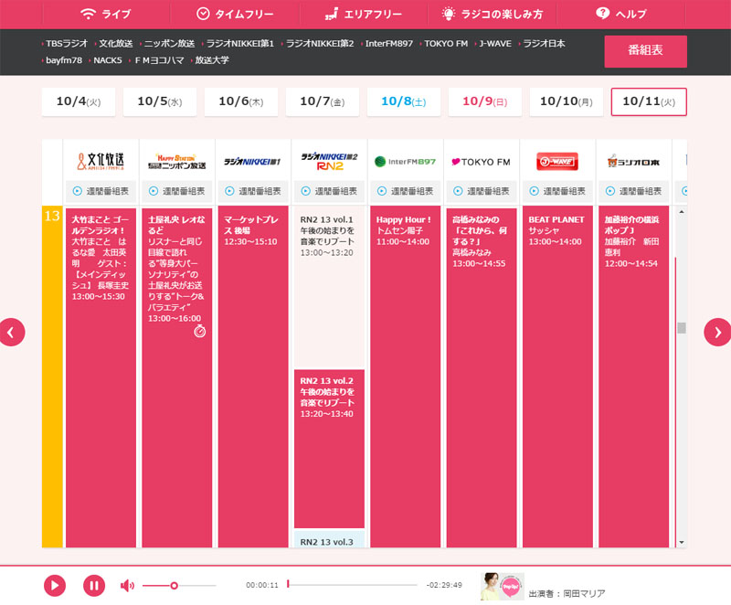Select program 大竹まこと ゴールデンラジオ!

coord(101,377)
